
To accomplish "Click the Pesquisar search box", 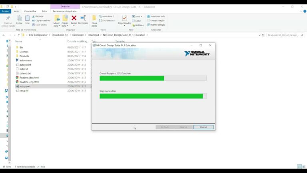I will pos(285,35).
